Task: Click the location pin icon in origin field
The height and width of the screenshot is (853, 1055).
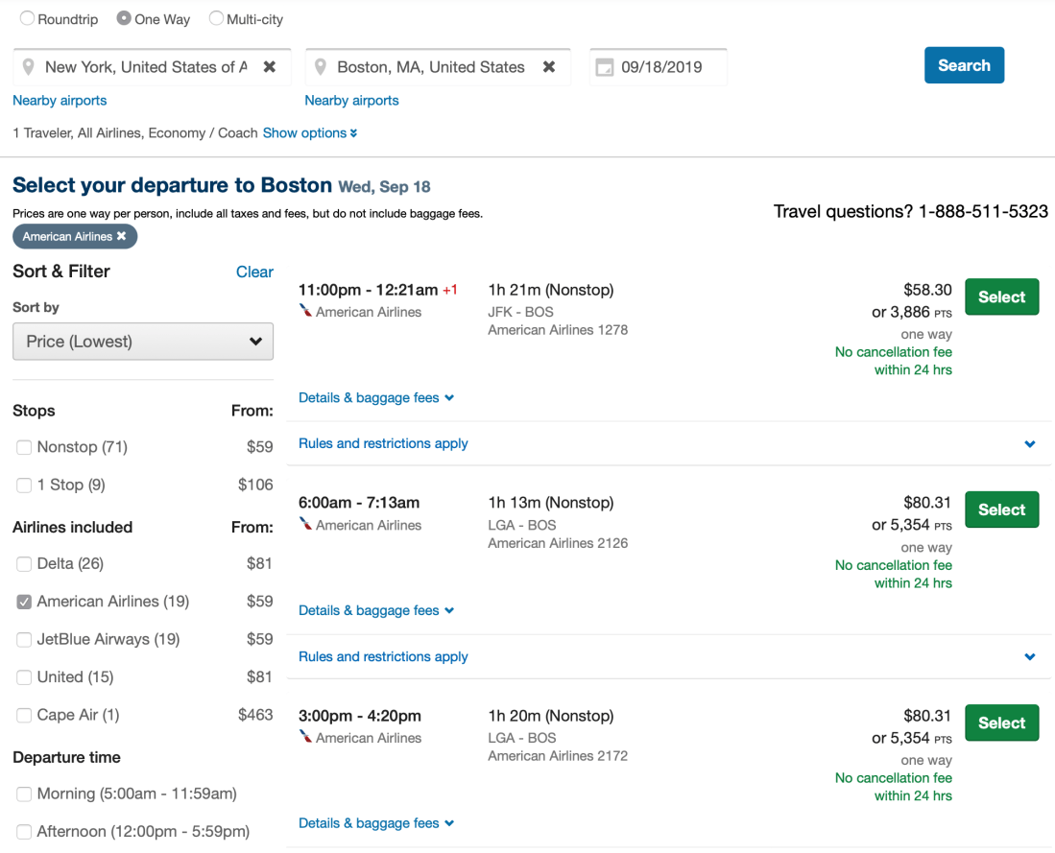Action: [x=29, y=67]
